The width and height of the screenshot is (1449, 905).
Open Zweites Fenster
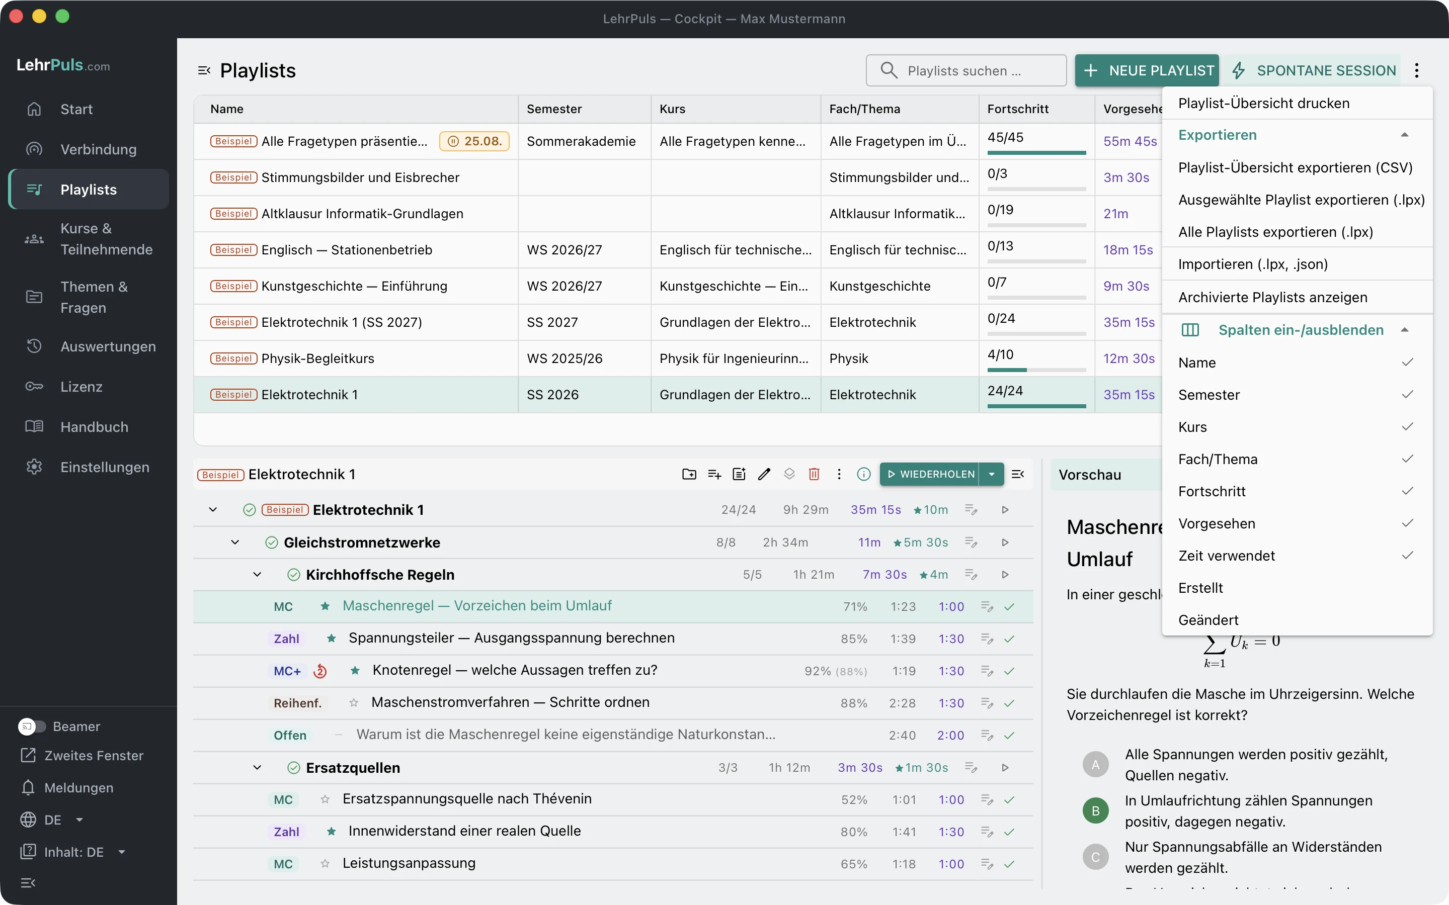tap(82, 755)
